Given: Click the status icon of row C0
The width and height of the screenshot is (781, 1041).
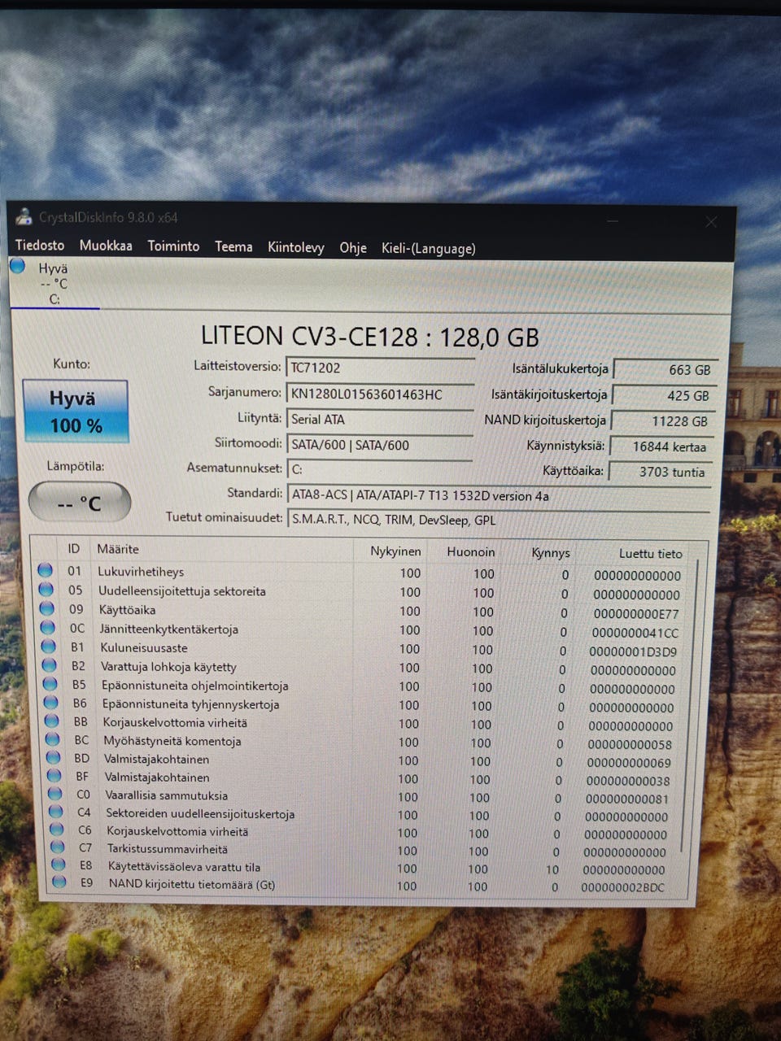Looking at the screenshot, I should coord(55,794).
